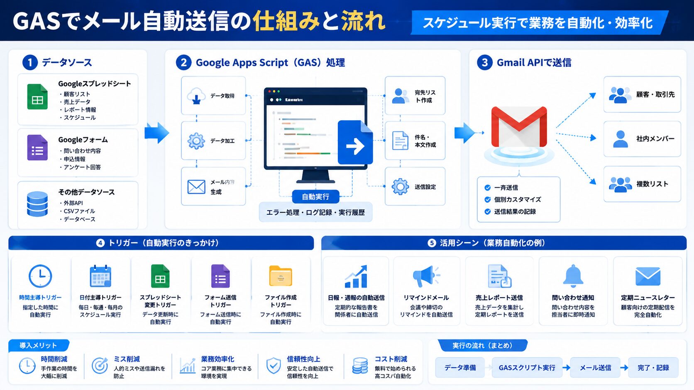Select the target icon beside ミス削減
This screenshot has width=694, height=390.
100,366
